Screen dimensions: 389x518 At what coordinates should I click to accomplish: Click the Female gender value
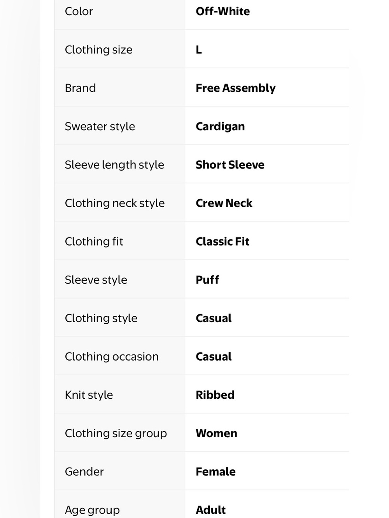(216, 472)
